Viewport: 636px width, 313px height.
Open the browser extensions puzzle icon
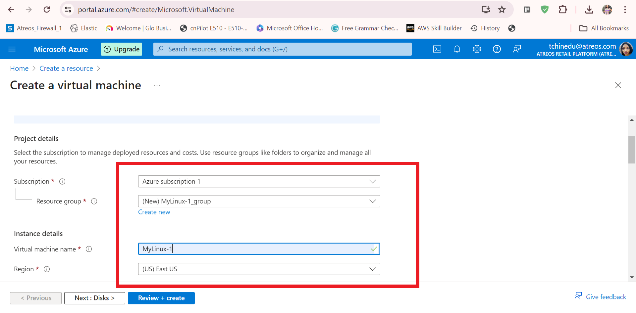(563, 10)
